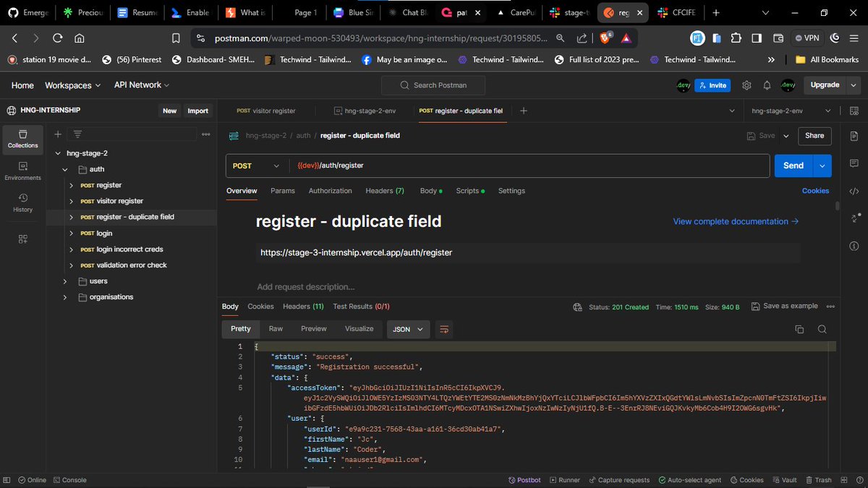Open the Environments sidebar panel
Screen dimensions: 868x488
tap(22, 171)
